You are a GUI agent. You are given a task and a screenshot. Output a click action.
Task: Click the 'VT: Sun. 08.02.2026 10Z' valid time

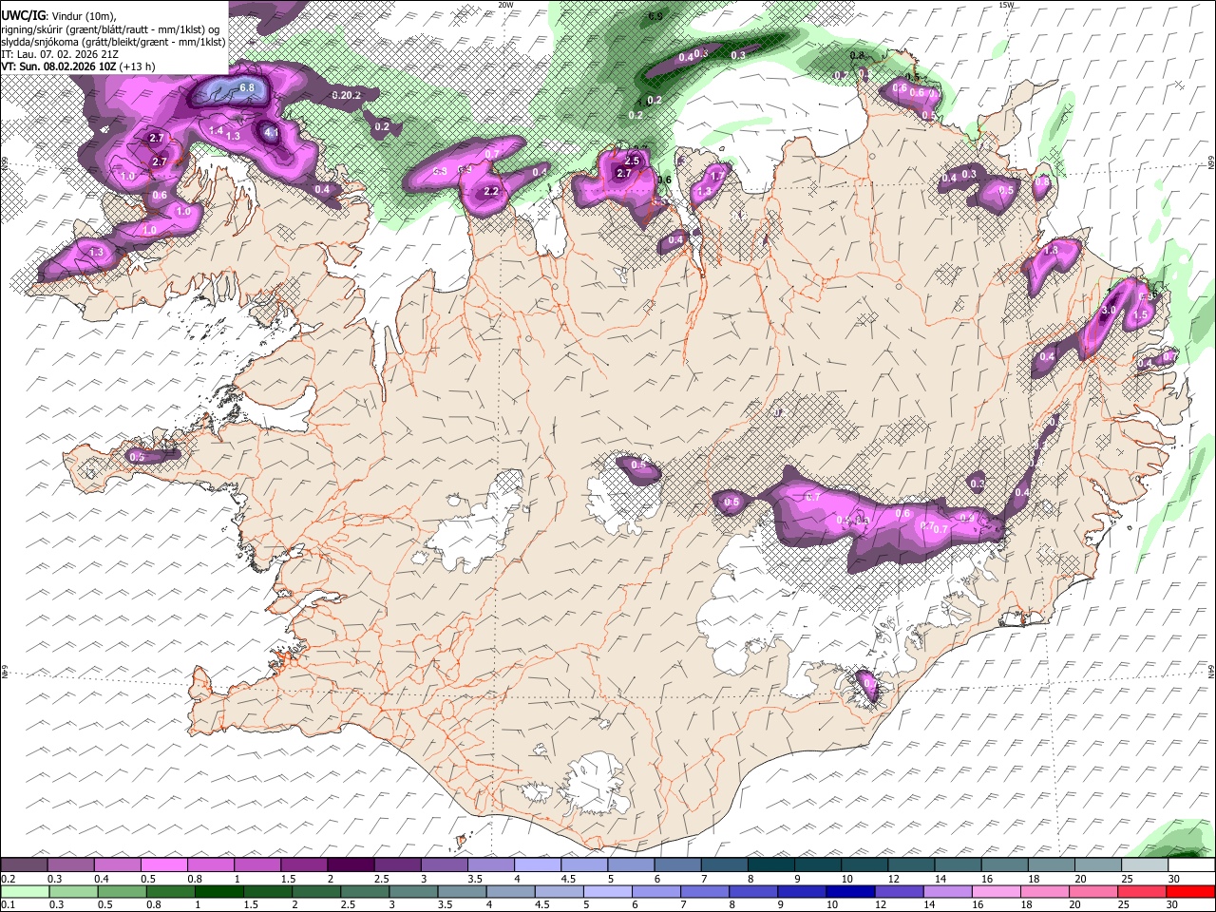click(59, 66)
